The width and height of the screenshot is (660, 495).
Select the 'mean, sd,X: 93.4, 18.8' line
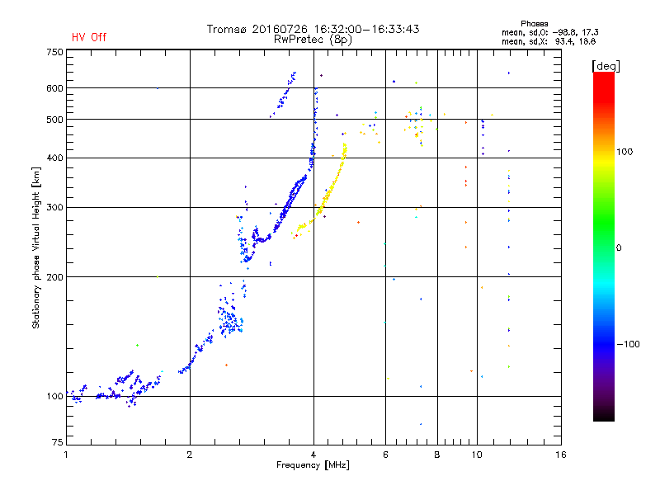(x=549, y=41)
